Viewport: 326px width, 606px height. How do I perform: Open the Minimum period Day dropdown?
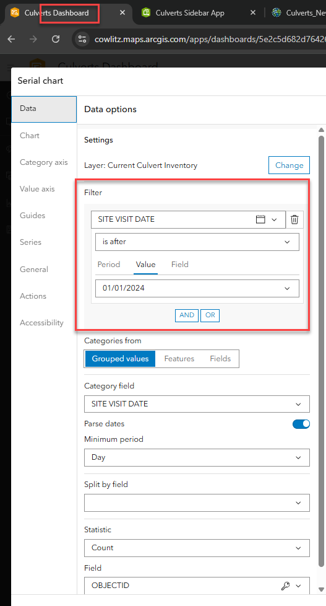pyautogui.click(x=197, y=457)
